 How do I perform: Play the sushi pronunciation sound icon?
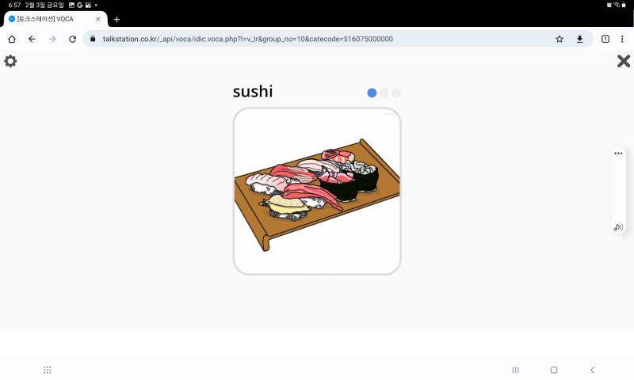(x=618, y=227)
